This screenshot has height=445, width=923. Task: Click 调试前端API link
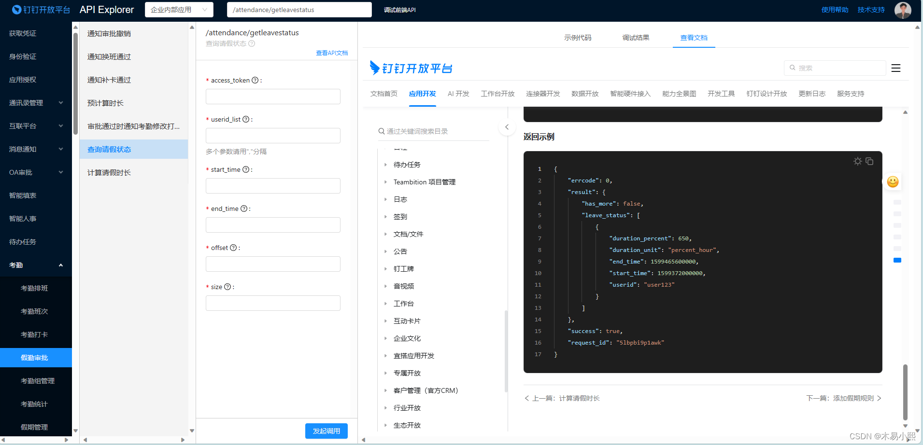point(399,10)
